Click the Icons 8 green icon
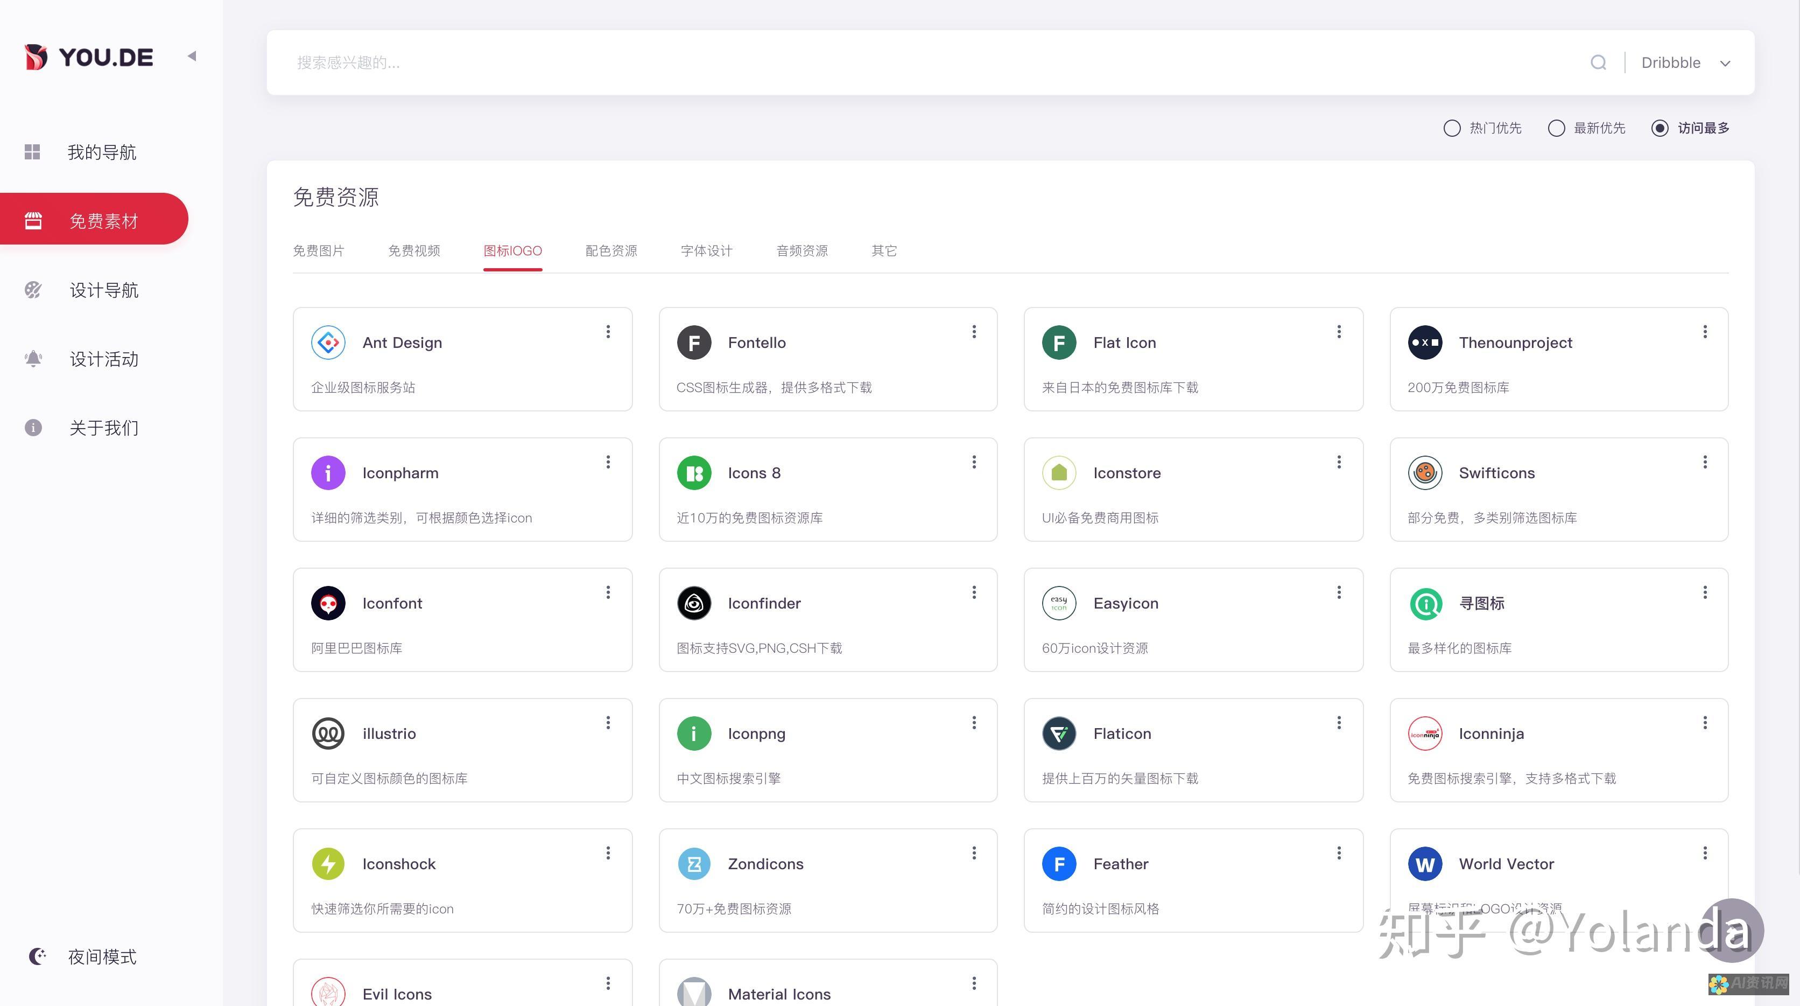The width and height of the screenshot is (1800, 1006). pyautogui.click(x=694, y=473)
